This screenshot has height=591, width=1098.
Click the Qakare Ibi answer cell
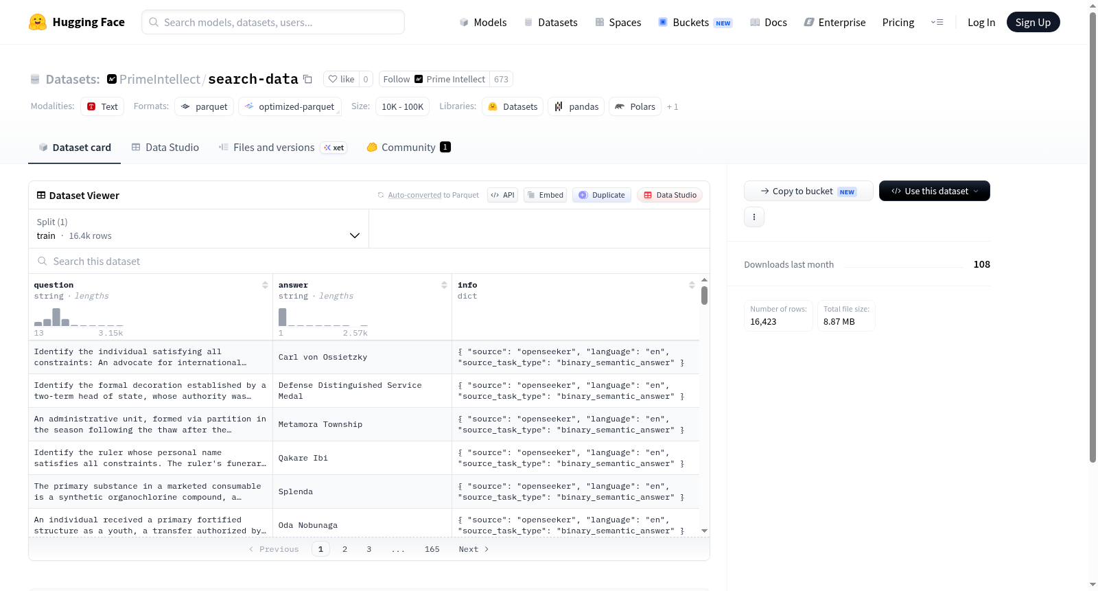click(362, 458)
